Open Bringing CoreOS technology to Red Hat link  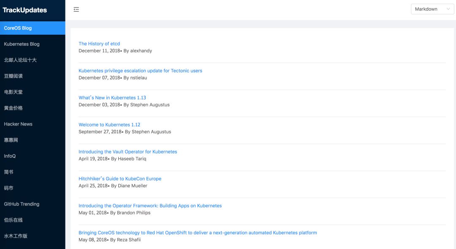tap(198, 233)
